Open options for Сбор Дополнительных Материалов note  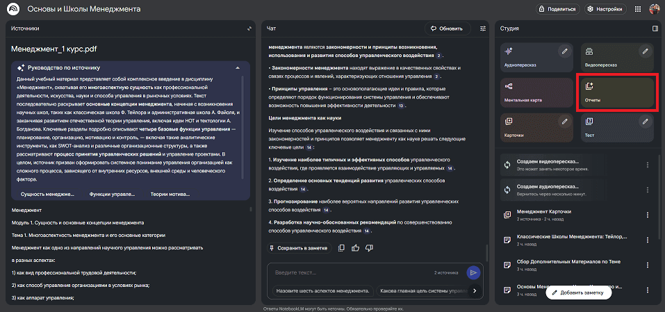[647, 265]
